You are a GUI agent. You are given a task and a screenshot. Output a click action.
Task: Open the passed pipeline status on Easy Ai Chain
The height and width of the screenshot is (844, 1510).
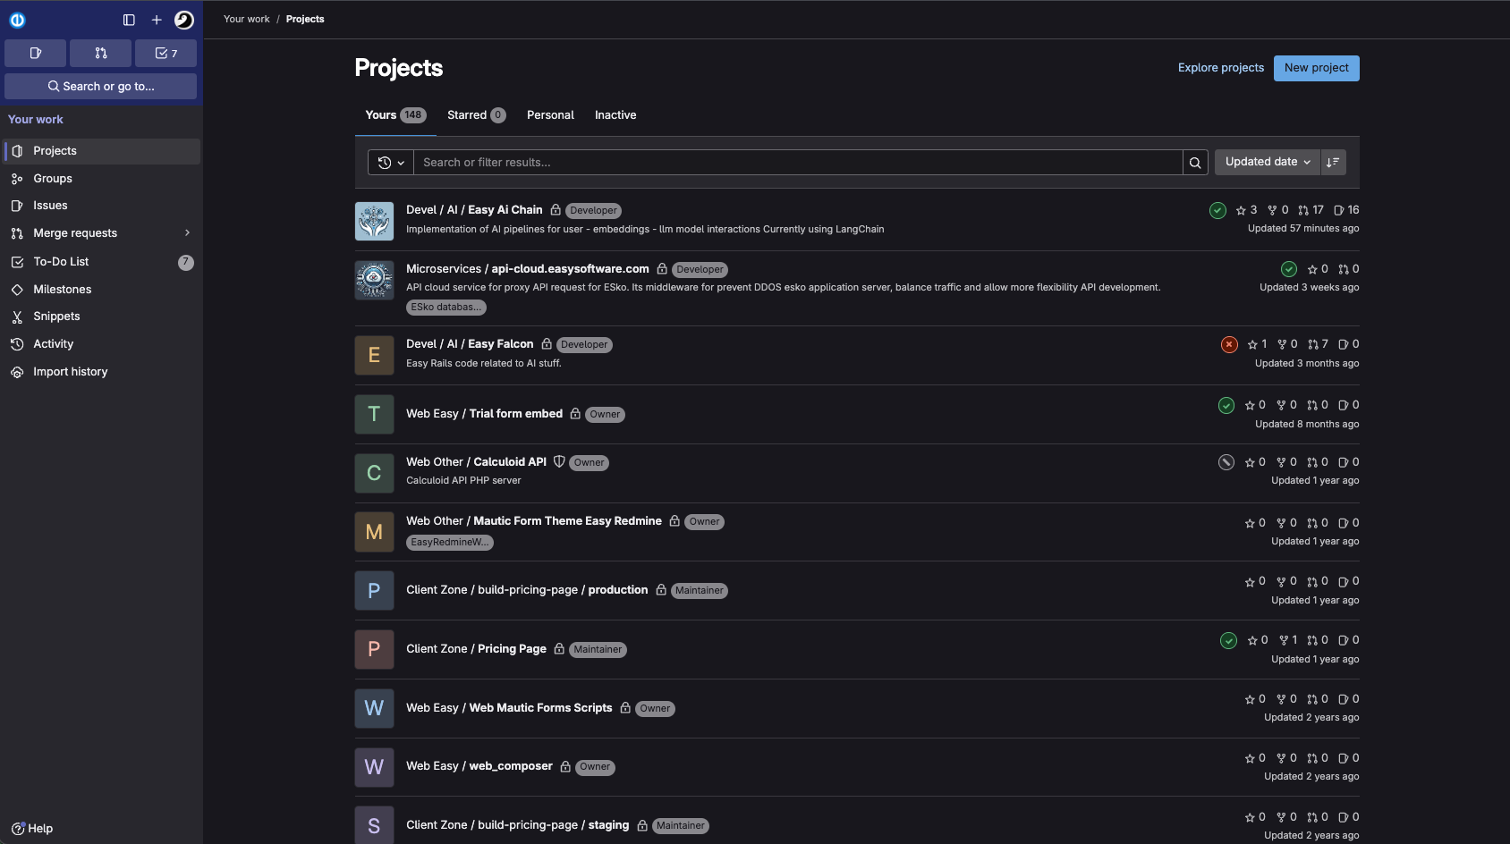1217,210
